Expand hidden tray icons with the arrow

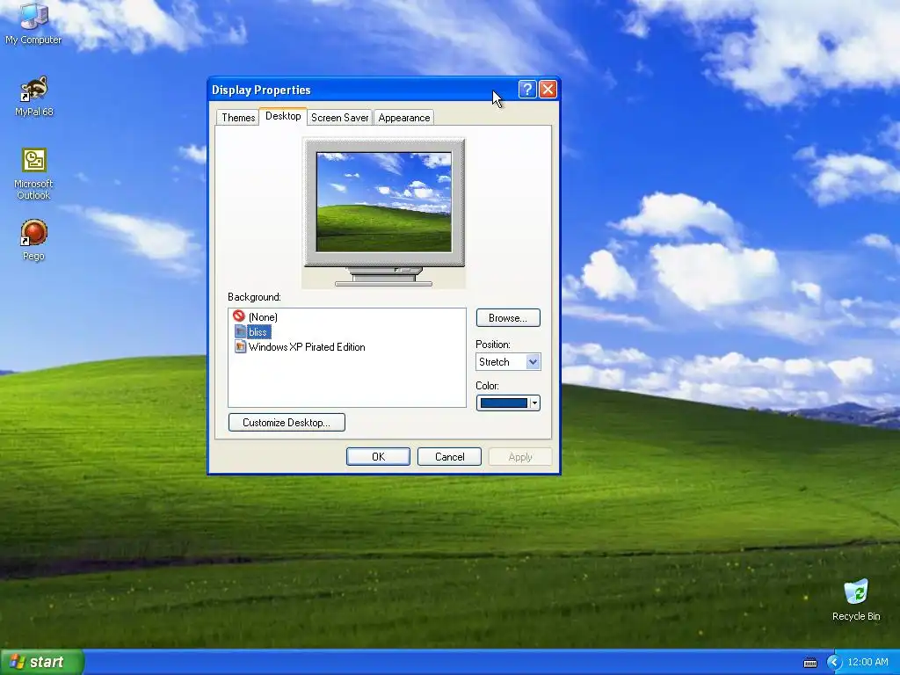tap(834, 663)
